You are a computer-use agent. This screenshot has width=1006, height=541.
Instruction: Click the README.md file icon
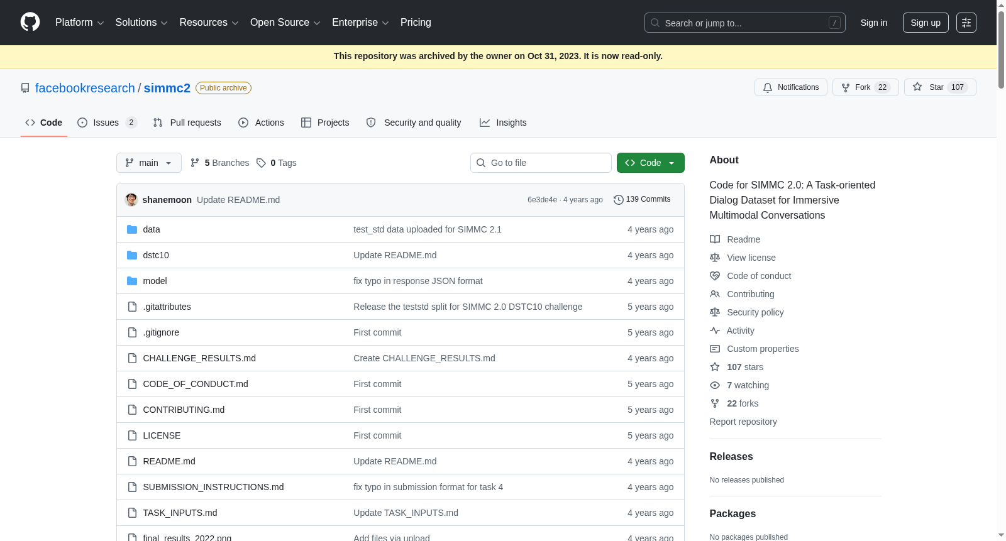[x=132, y=461]
